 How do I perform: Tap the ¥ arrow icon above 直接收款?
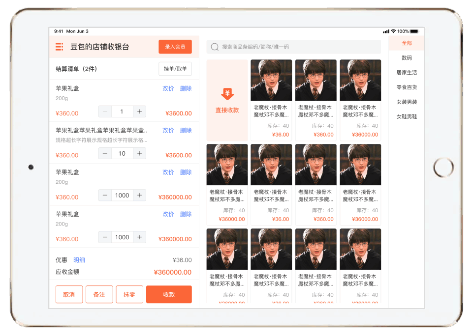[x=227, y=94]
